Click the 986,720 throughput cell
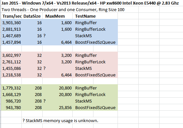Image resolution: width=183 pixels, height=128 pixels. 11,101
